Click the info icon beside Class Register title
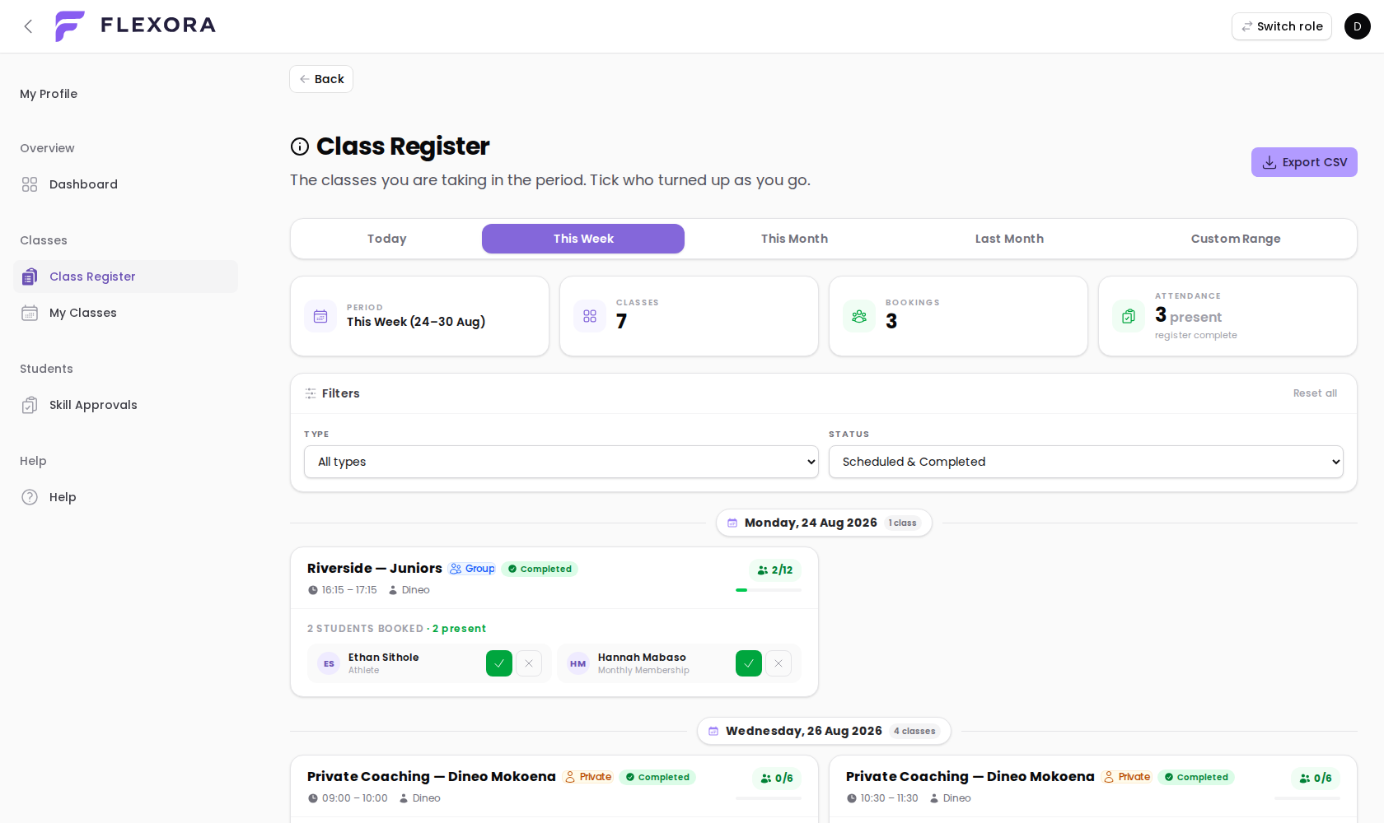This screenshot has width=1384, height=823. pyautogui.click(x=300, y=146)
